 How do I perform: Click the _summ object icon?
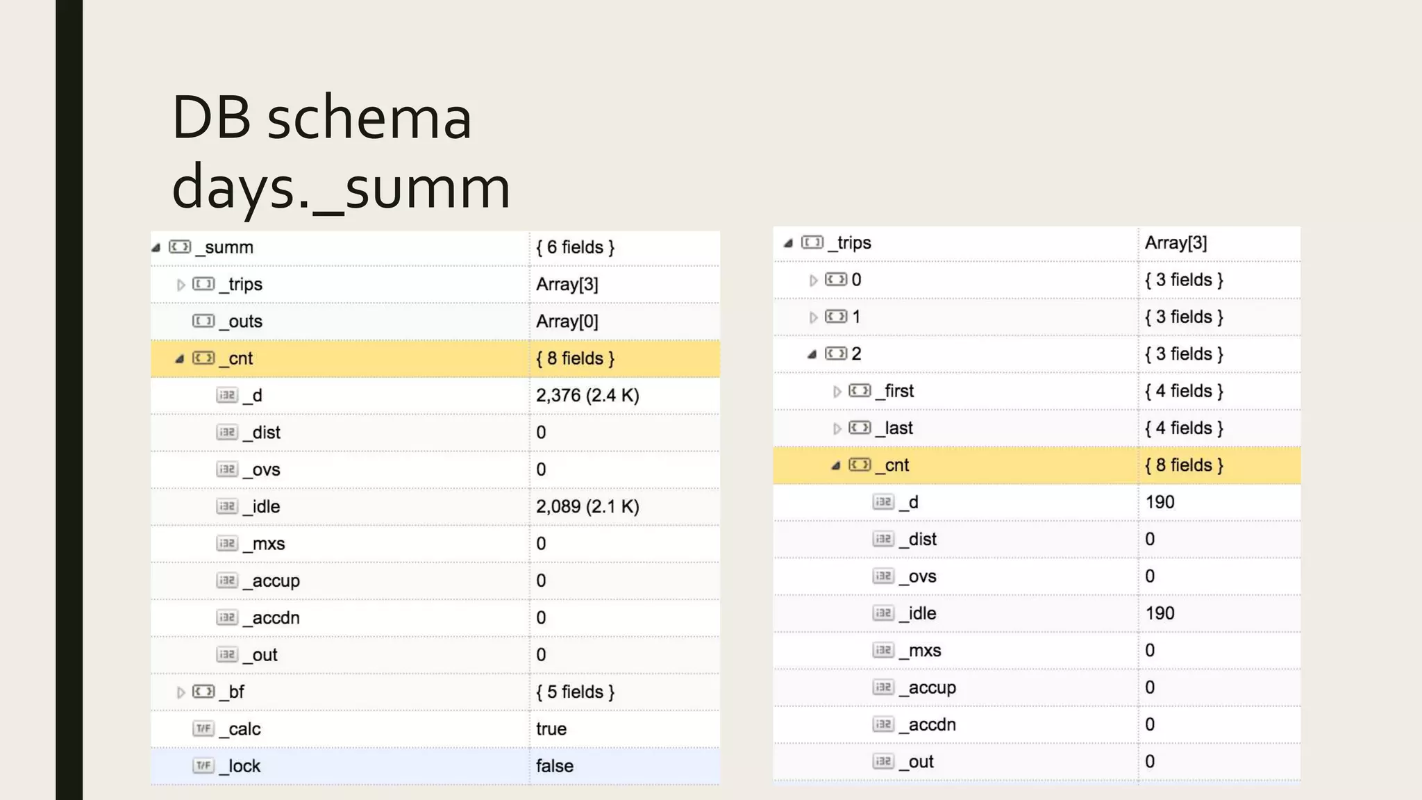tap(180, 247)
